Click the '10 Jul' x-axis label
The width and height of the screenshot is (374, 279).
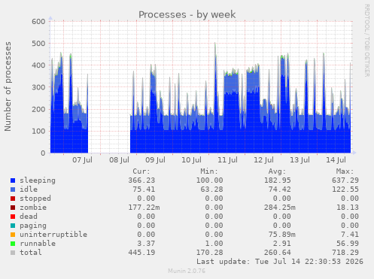pyautogui.click(x=191, y=160)
